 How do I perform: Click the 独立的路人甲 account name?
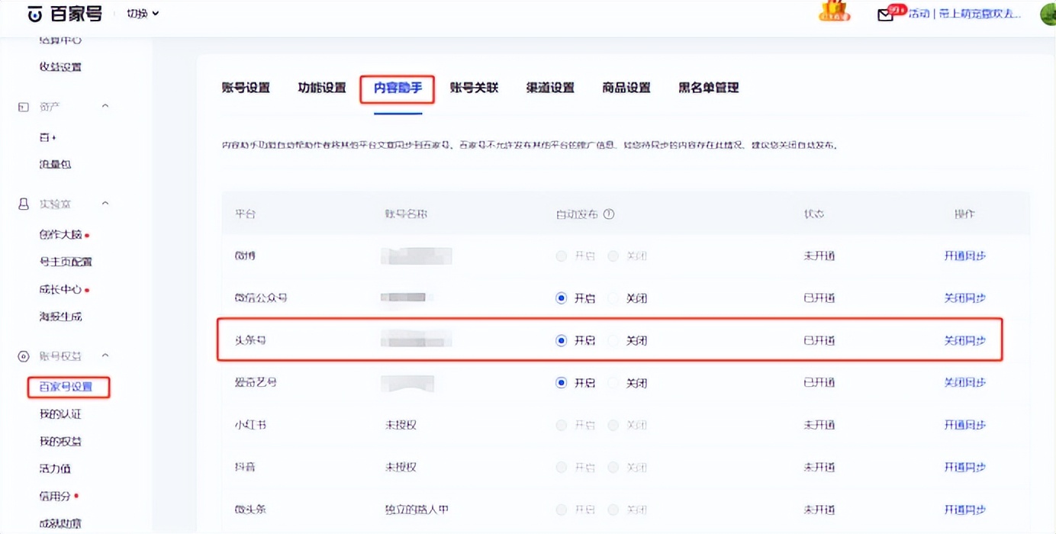(417, 510)
